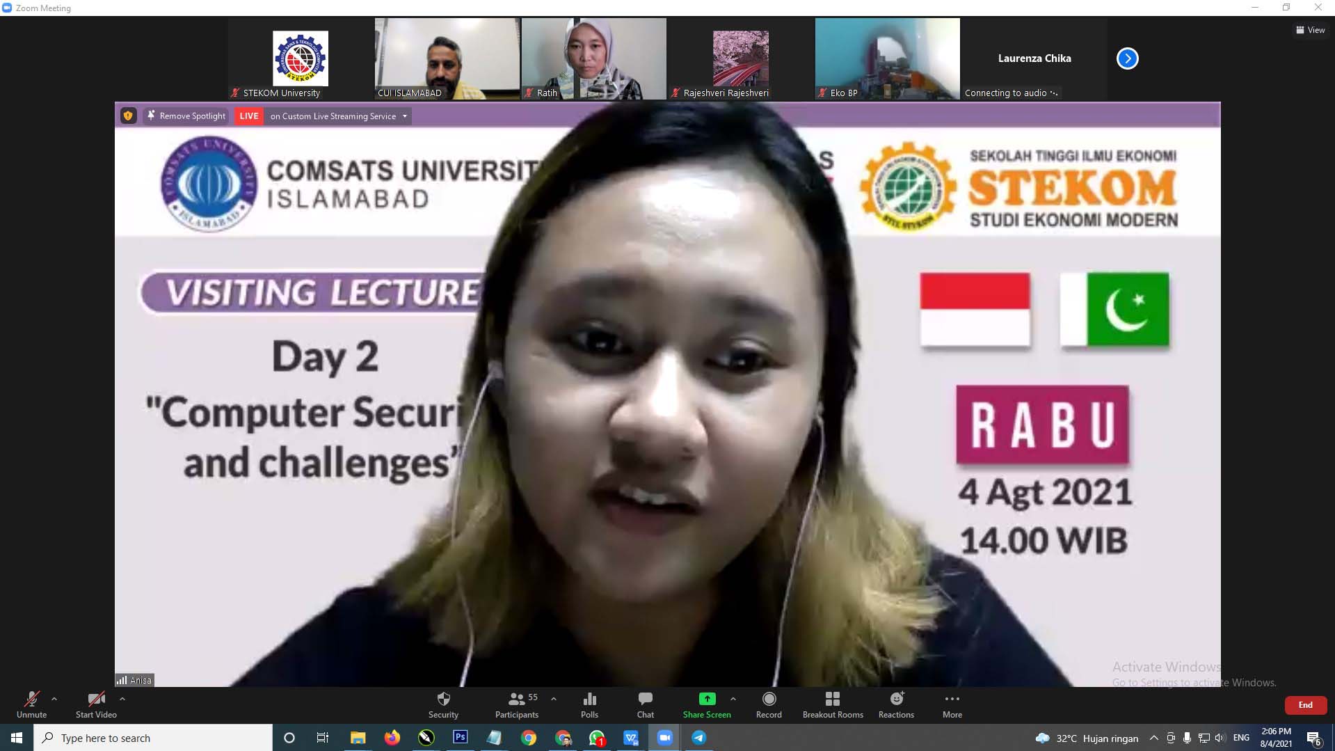Open Google Chrome from the taskbar
This screenshot has width=1335, height=751.
tap(529, 738)
